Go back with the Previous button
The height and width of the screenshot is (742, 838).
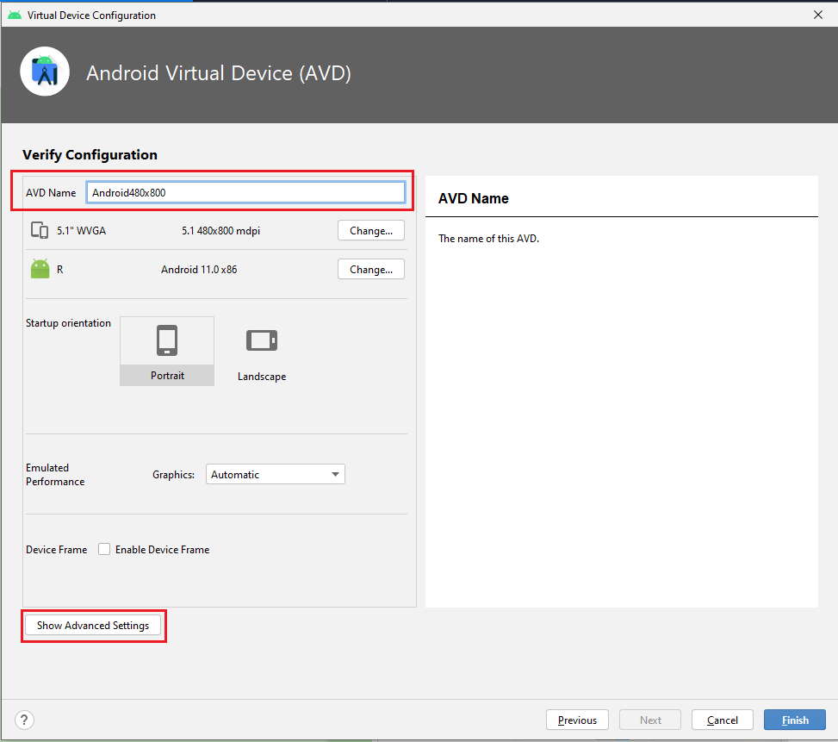click(x=577, y=720)
